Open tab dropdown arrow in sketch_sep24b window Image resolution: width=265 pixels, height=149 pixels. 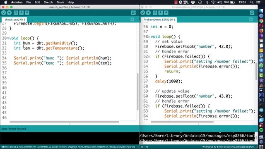132,19
